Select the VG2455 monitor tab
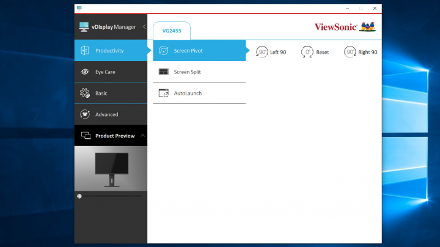Screen dimensions: 440x247 click(172, 31)
